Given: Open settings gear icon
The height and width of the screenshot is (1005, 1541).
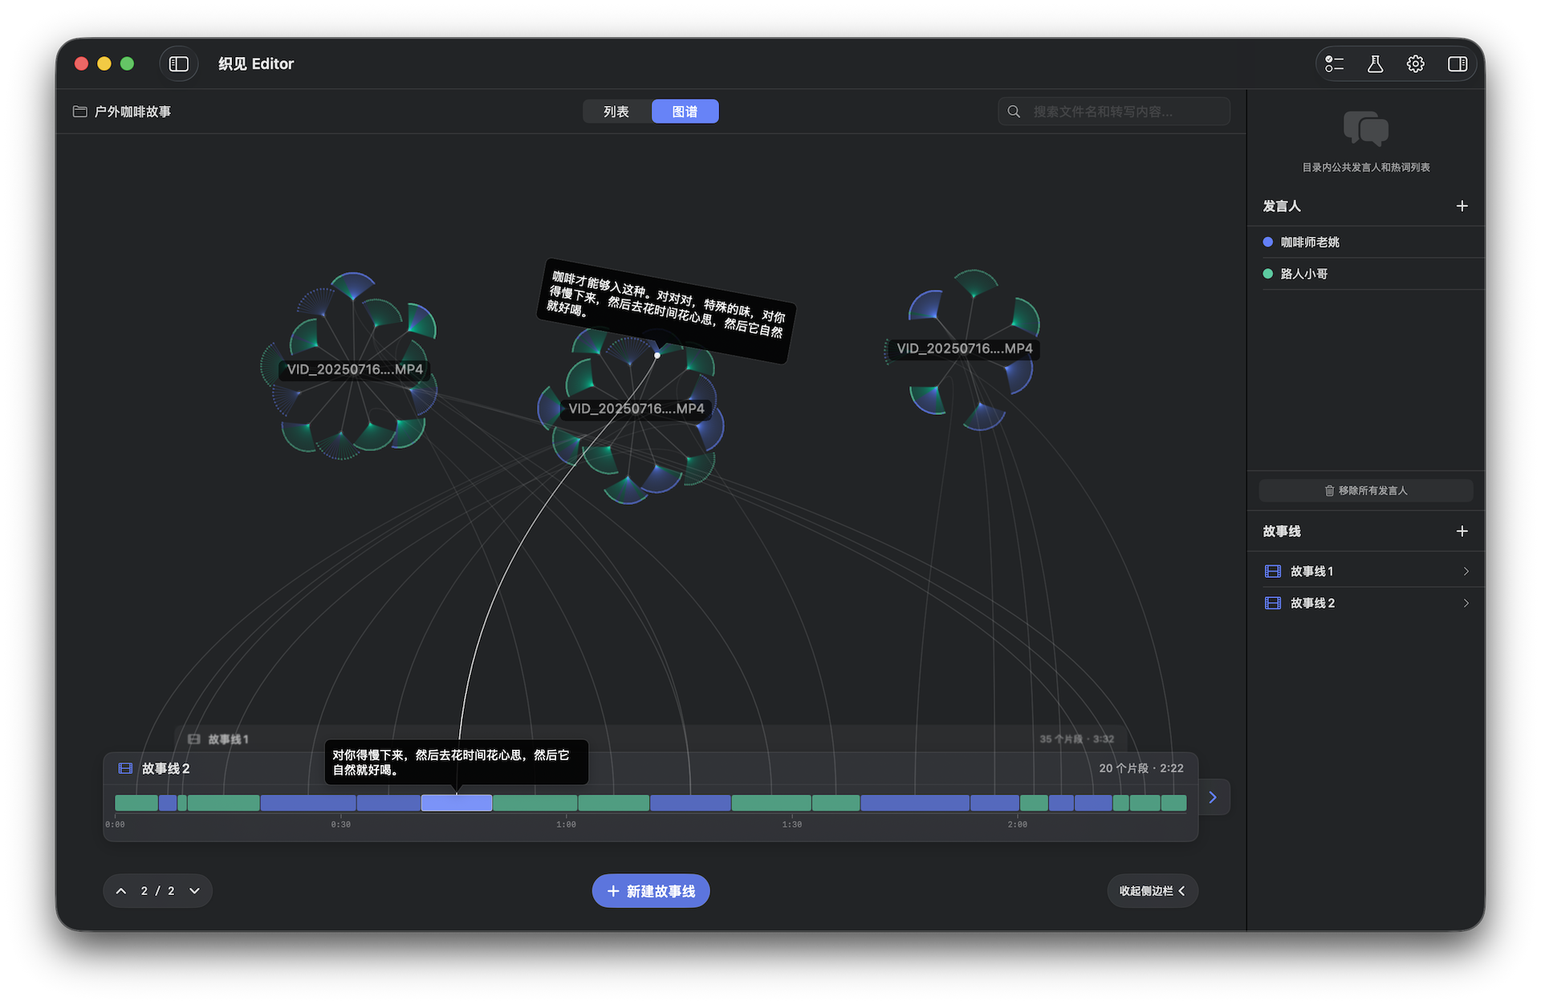Looking at the screenshot, I should pos(1416,63).
